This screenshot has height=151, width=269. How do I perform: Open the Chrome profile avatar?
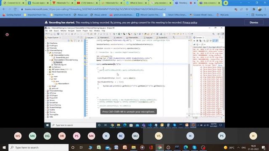point(260,9)
